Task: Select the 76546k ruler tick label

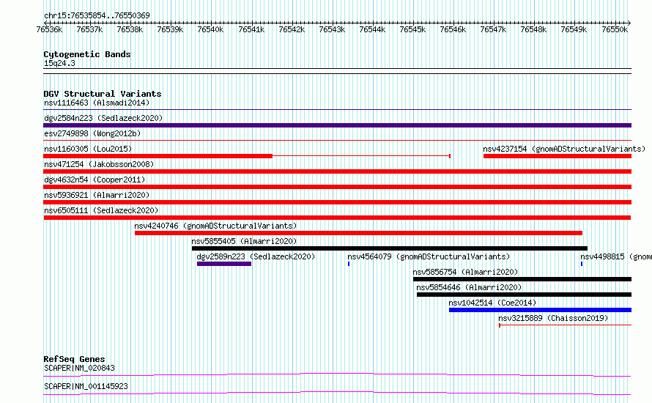Action: click(x=453, y=29)
